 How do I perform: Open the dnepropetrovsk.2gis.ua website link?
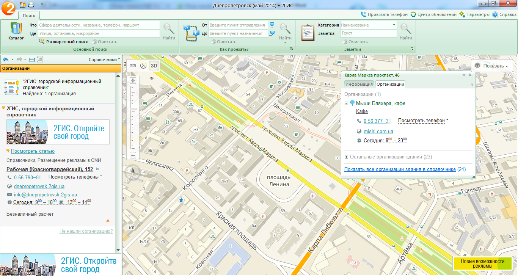(39, 186)
